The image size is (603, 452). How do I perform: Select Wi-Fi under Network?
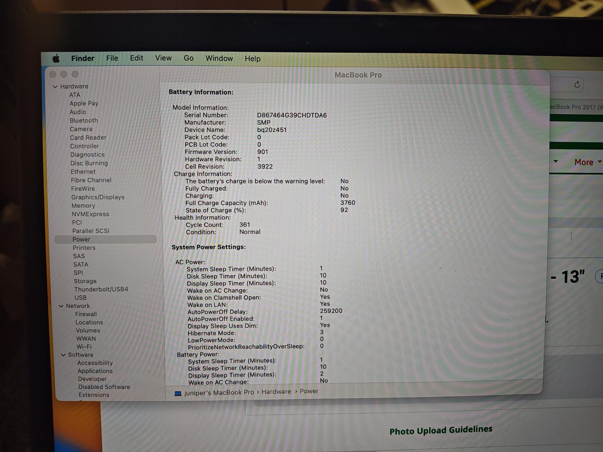coord(84,347)
